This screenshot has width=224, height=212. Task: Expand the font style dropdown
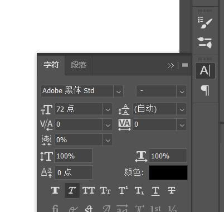(x=182, y=91)
